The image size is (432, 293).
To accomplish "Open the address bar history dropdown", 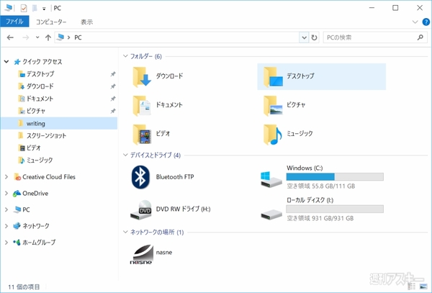I will click(x=304, y=37).
